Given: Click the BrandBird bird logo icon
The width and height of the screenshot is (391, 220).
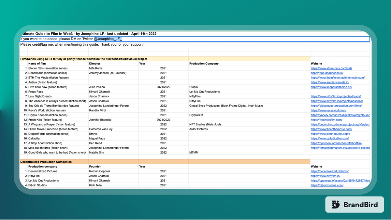Looking at the screenshot, I should [336, 205].
